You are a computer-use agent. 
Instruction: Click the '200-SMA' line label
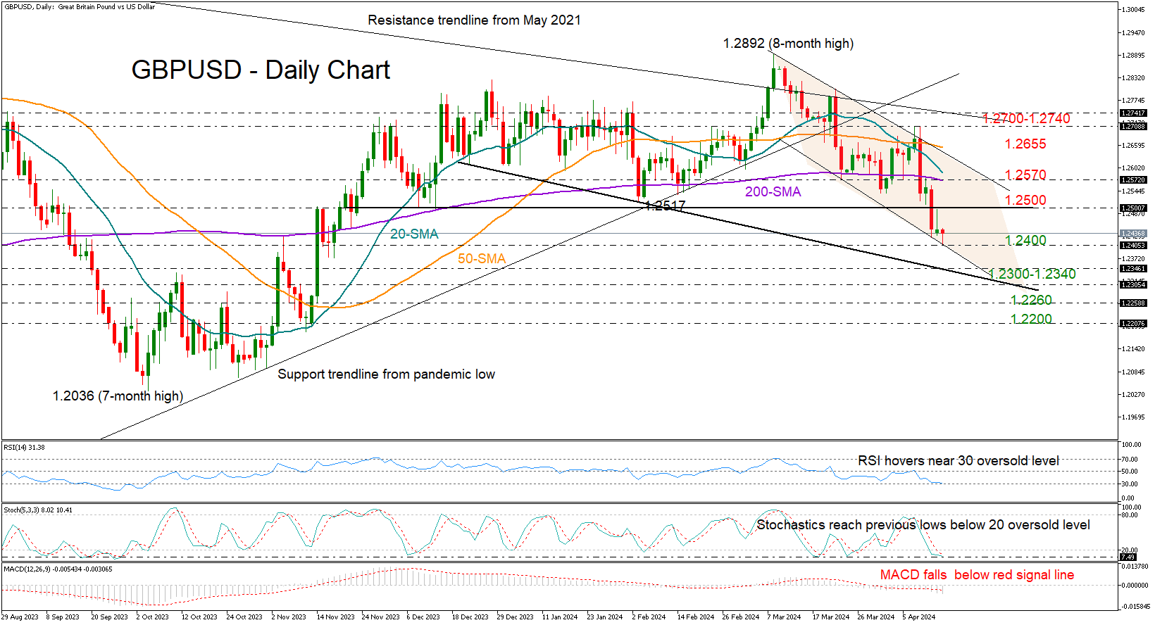point(773,191)
